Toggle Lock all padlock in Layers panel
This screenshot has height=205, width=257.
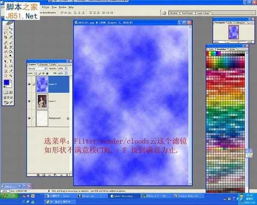point(47,73)
